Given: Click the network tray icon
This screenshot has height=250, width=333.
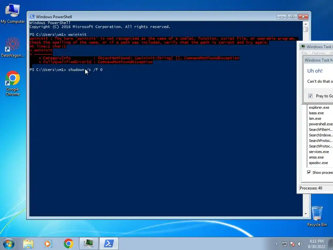Looking at the screenshot, I should coord(284,244).
